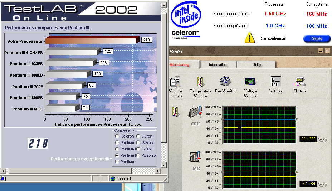The width and height of the screenshot is (332, 191).
Task: Click the thermometer icon in Probe sidebar
Action: tap(175, 112)
